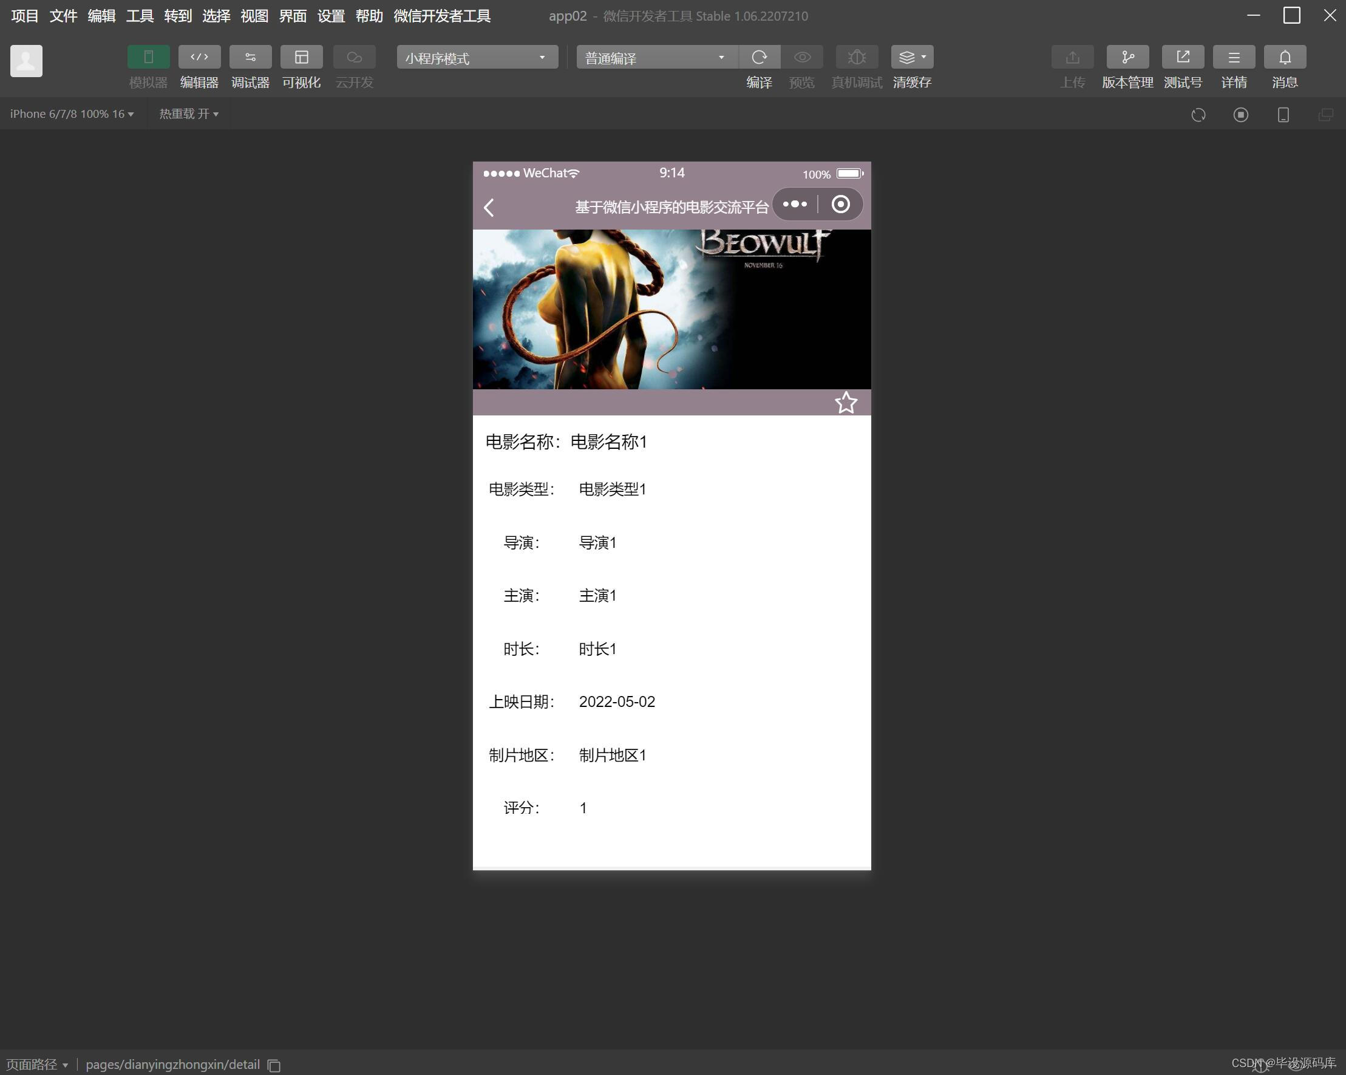Open the page path (页面路径) dropdown
The height and width of the screenshot is (1075, 1346).
pyautogui.click(x=37, y=1065)
